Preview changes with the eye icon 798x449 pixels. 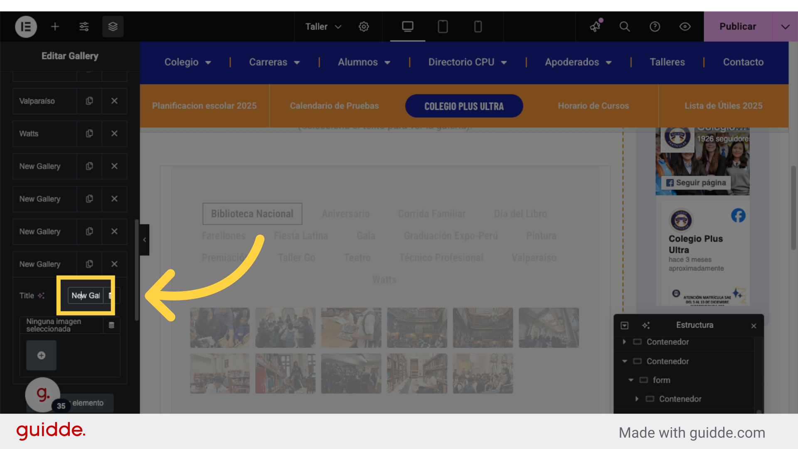tap(685, 27)
